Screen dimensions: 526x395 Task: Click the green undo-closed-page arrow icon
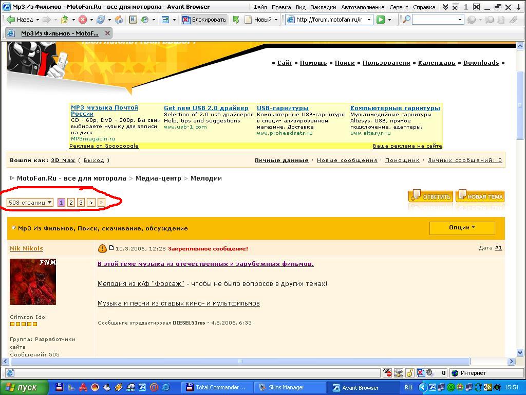[x=236, y=20]
